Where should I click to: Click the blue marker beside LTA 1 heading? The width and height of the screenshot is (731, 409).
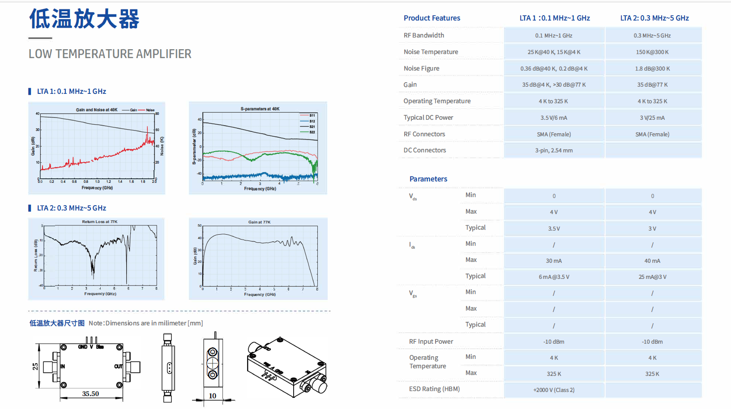pyautogui.click(x=30, y=91)
